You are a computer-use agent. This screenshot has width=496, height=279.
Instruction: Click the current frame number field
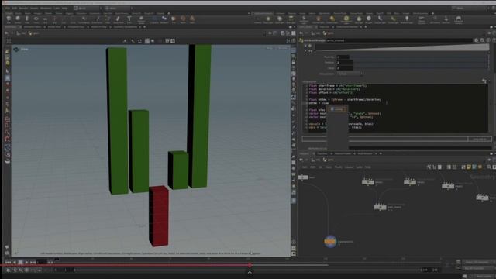coord(41,262)
